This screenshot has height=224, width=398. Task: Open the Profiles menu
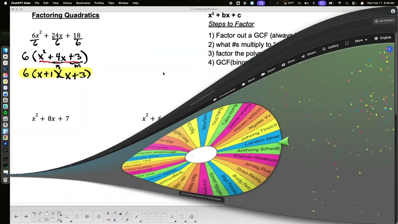click(x=99, y=3)
